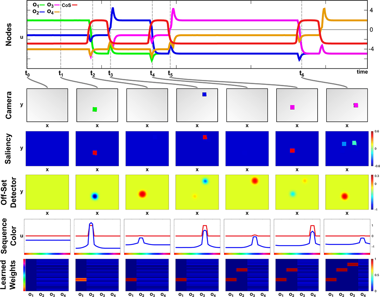Select the "Saliency" row title

click(x=8, y=149)
